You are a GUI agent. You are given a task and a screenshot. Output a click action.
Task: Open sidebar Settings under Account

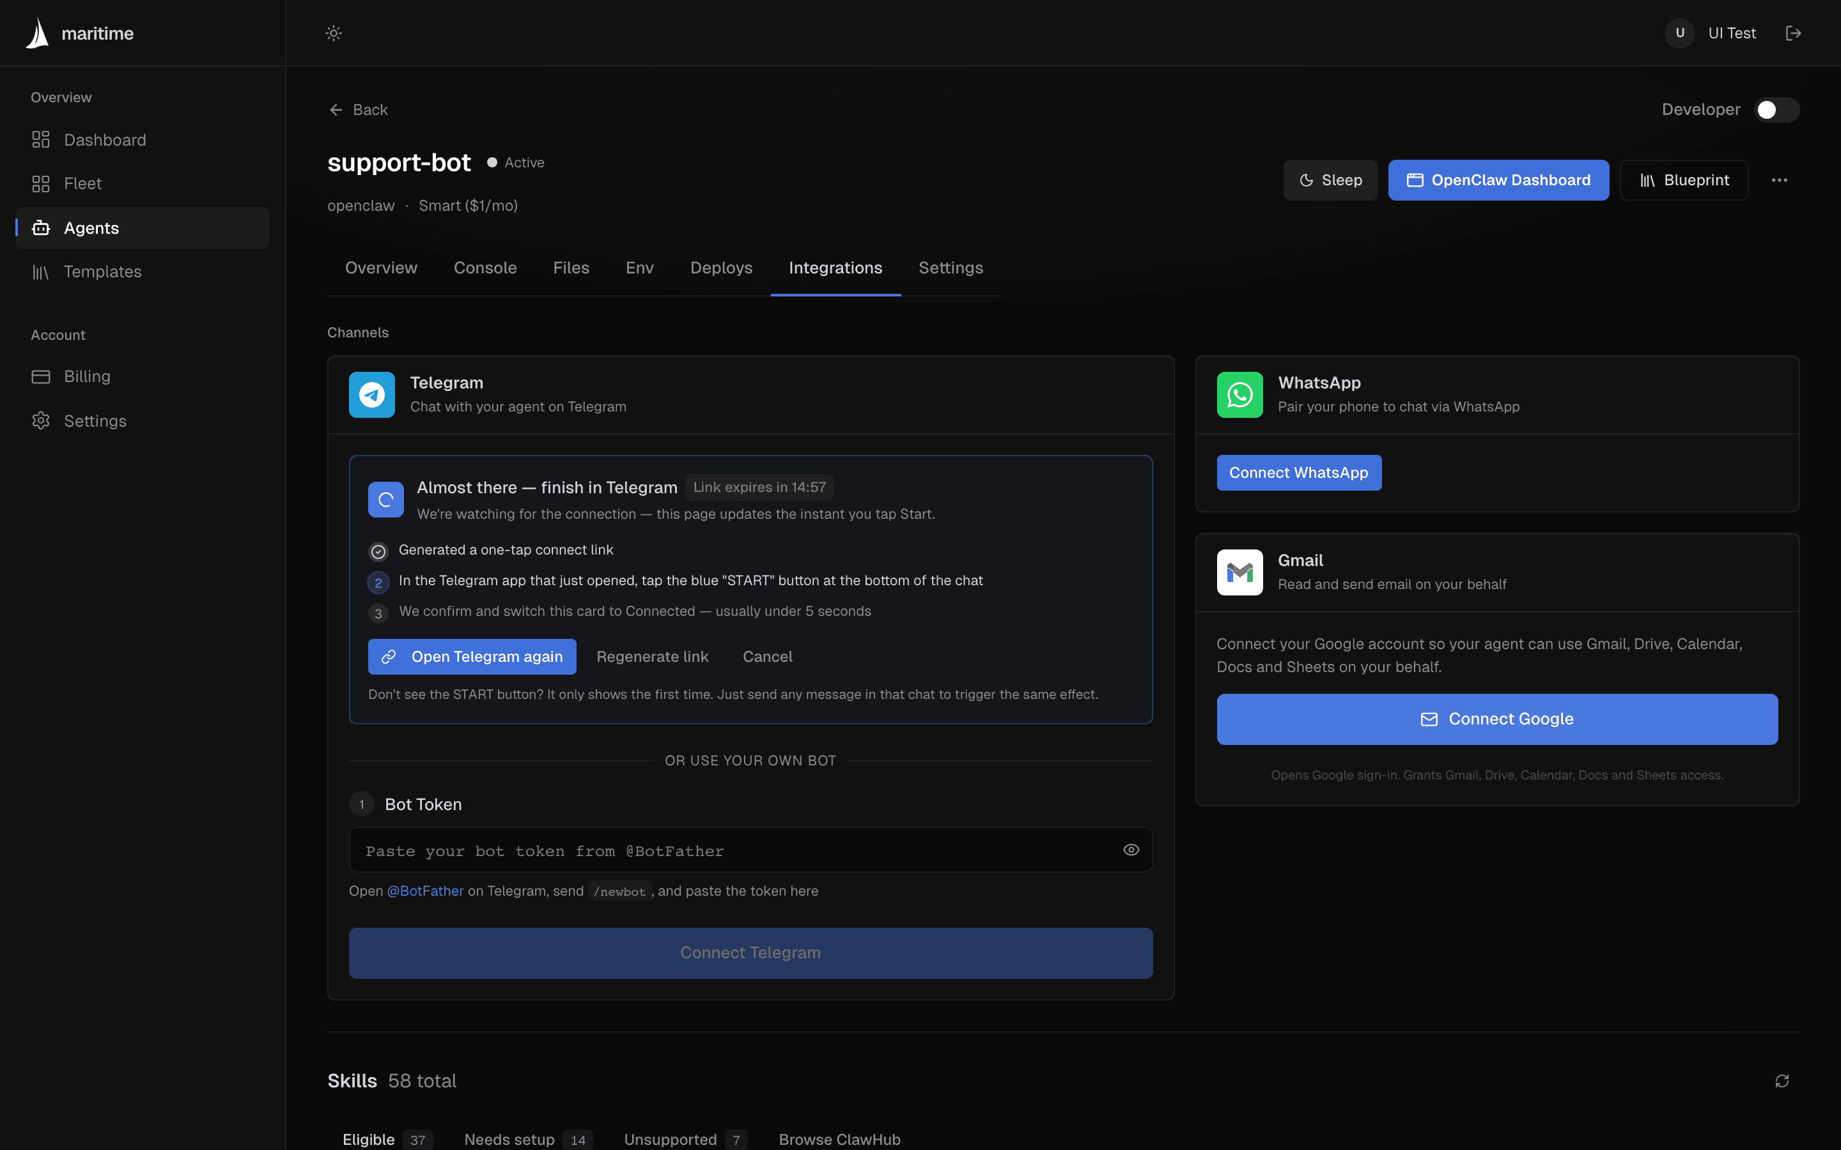coord(143,420)
